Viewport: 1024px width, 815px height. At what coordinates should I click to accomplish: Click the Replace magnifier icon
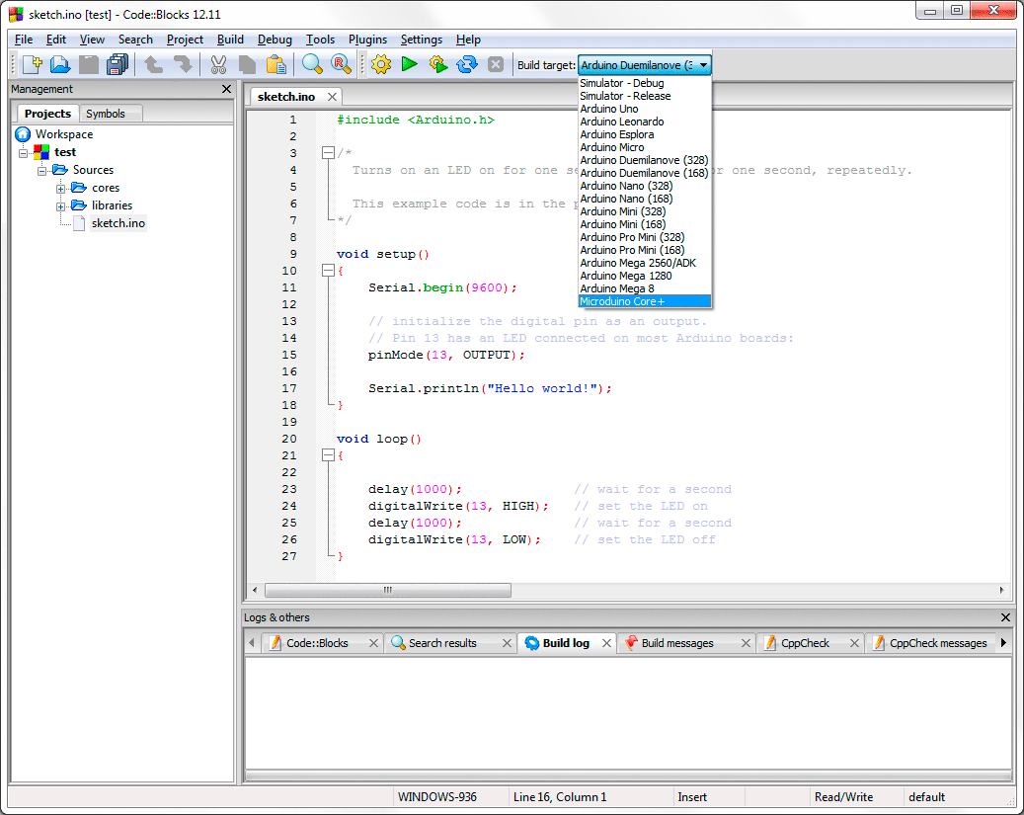coord(341,64)
